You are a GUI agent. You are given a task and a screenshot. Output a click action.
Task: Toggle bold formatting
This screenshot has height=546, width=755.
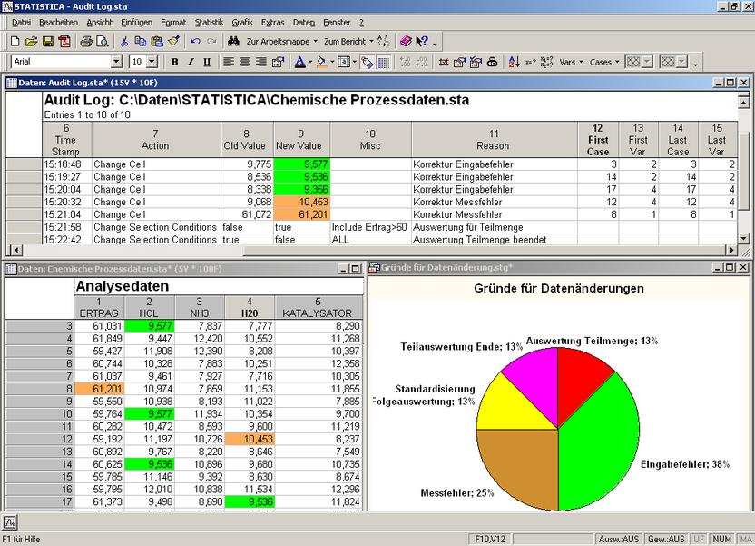[x=174, y=62]
